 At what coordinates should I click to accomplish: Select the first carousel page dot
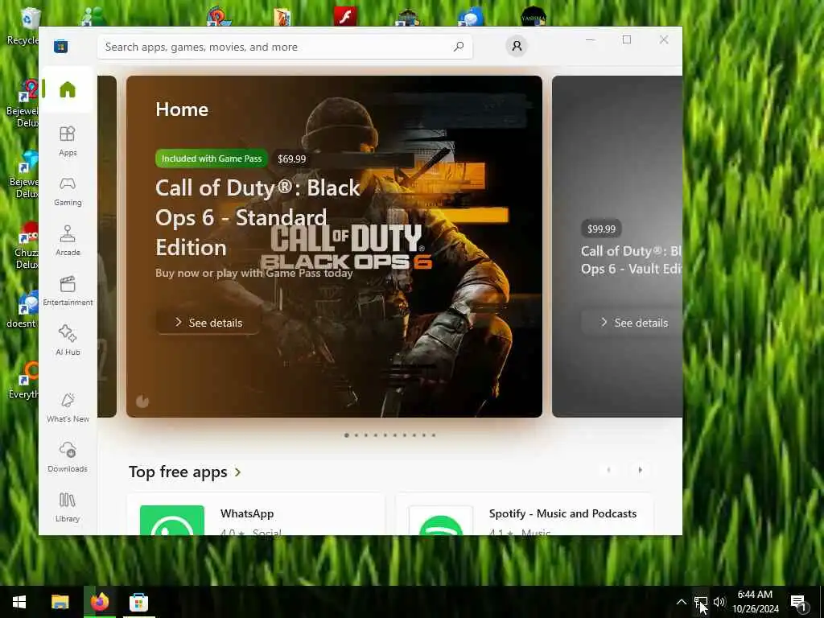pos(346,435)
